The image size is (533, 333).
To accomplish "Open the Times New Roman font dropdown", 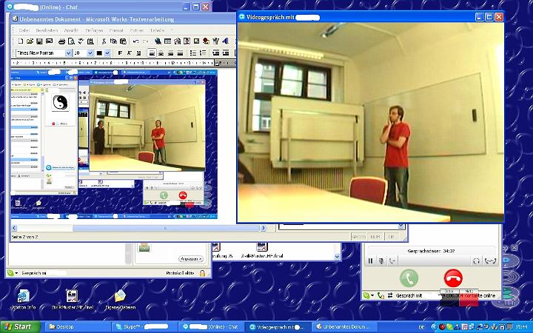I will tap(68, 53).
